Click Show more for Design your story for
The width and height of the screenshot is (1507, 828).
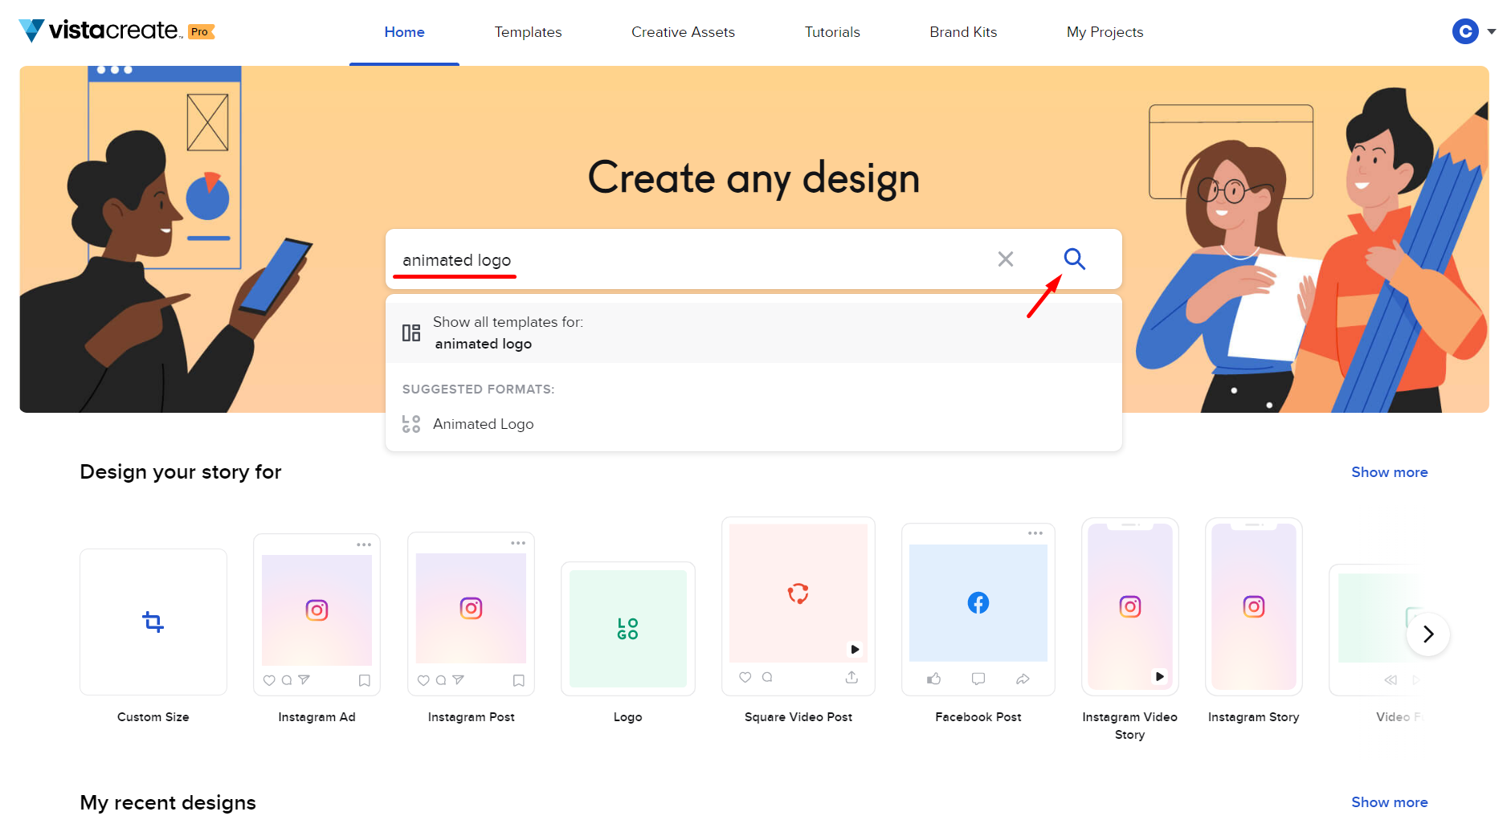click(1389, 472)
